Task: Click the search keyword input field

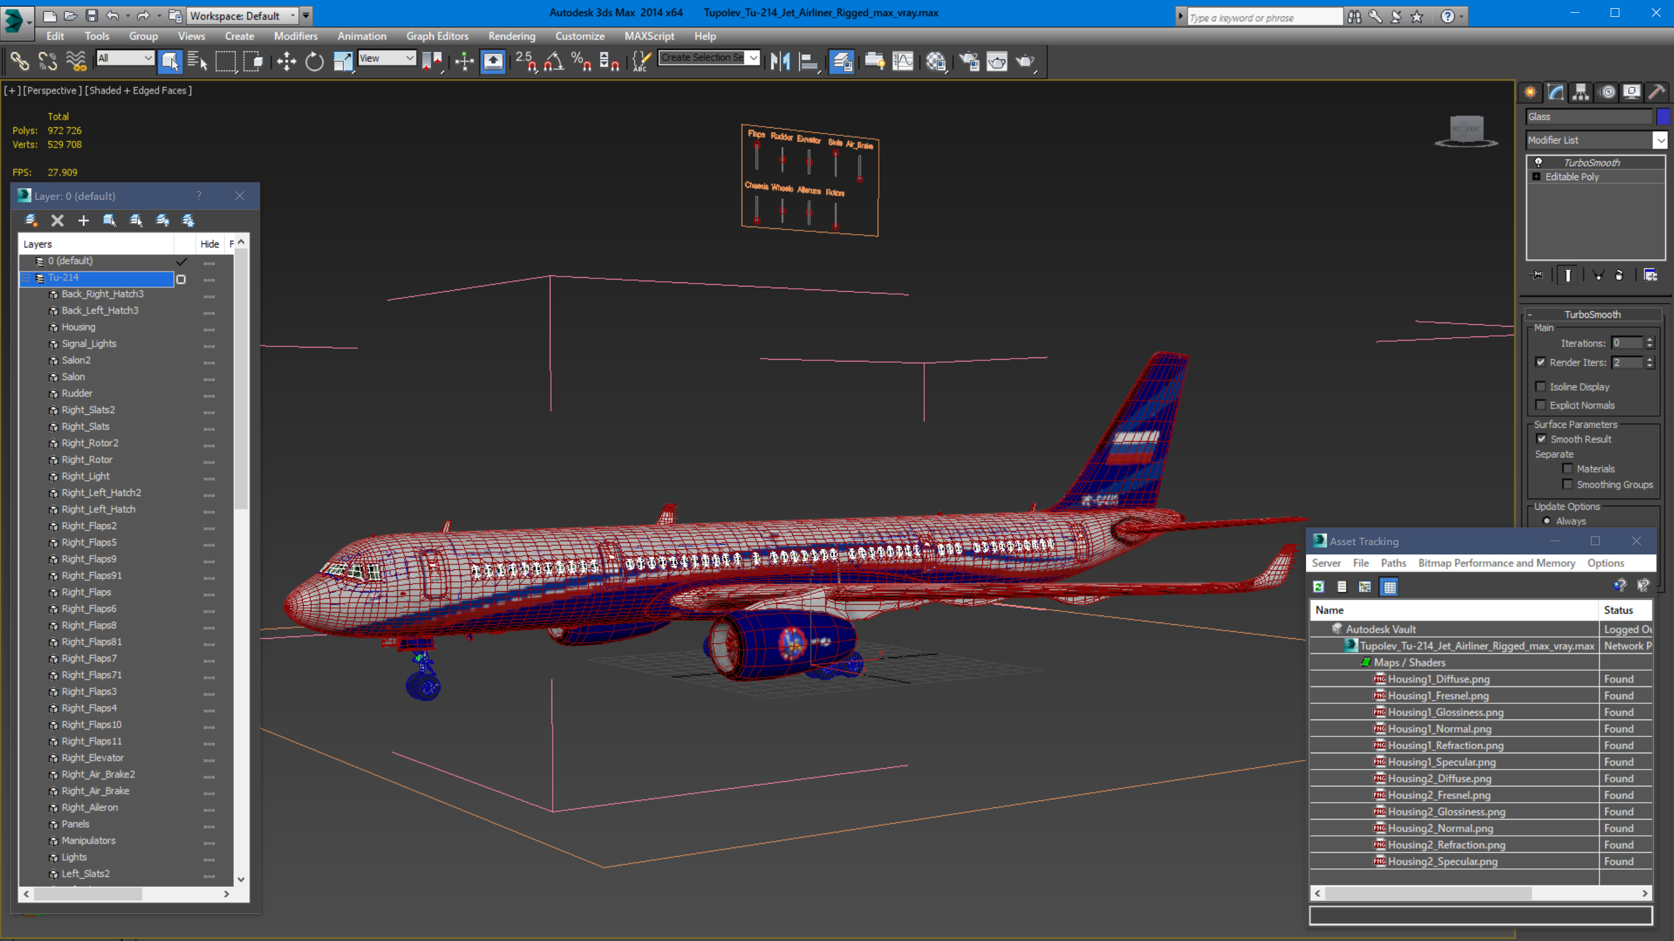Action: [1264, 17]
